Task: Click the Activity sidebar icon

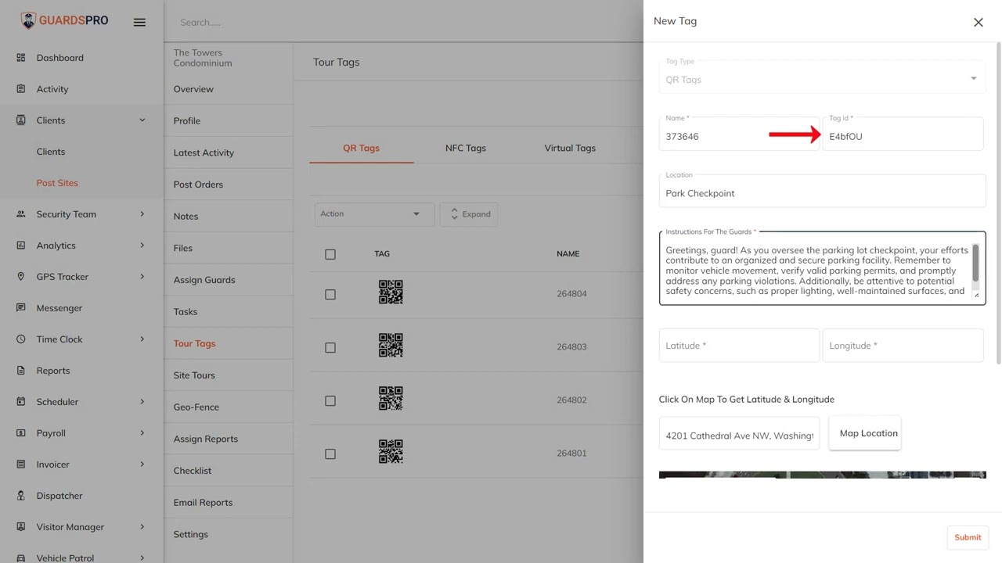Action: [x=21, y=89]
